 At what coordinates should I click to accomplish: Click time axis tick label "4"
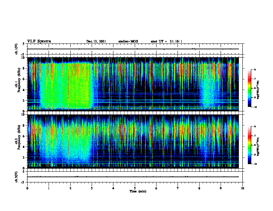pos(113,188)
